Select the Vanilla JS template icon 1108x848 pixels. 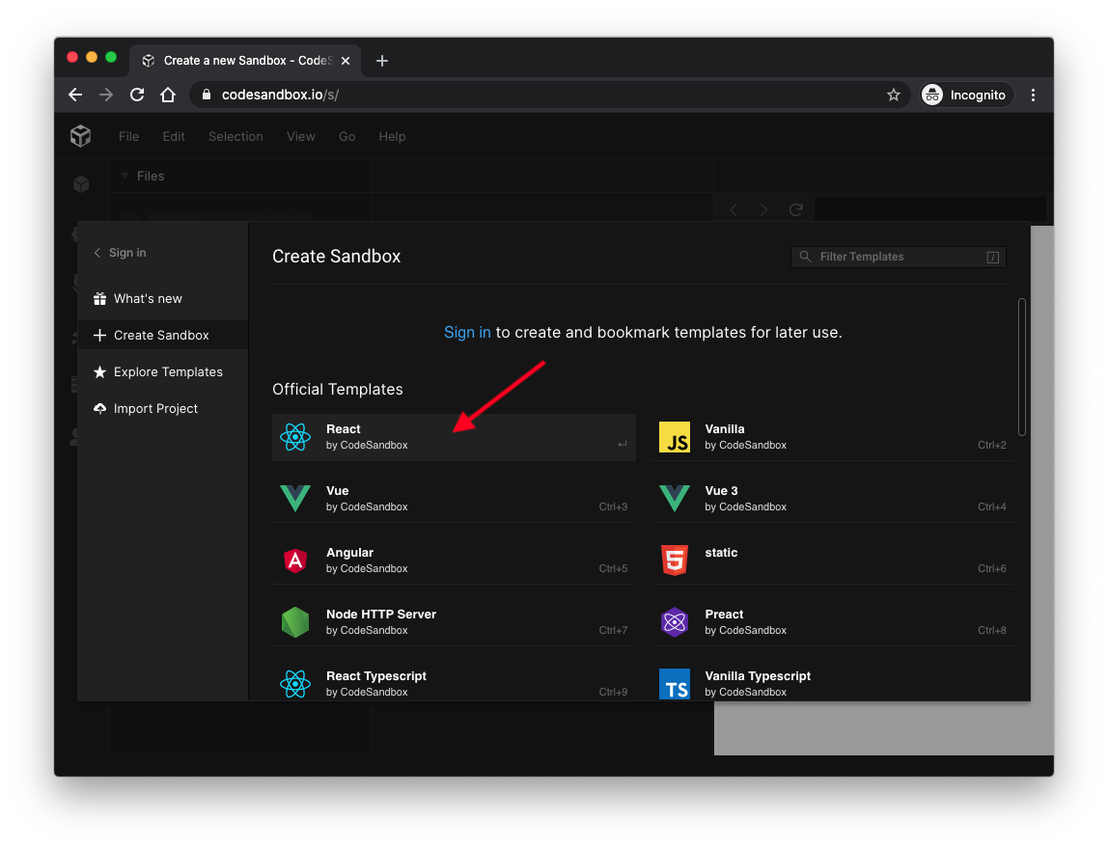(674, 437)
